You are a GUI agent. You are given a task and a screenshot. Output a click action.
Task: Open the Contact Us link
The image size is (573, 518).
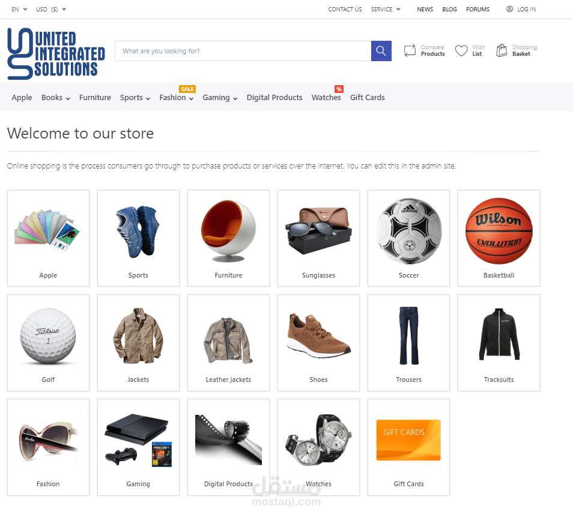click(x=345, y=9)
